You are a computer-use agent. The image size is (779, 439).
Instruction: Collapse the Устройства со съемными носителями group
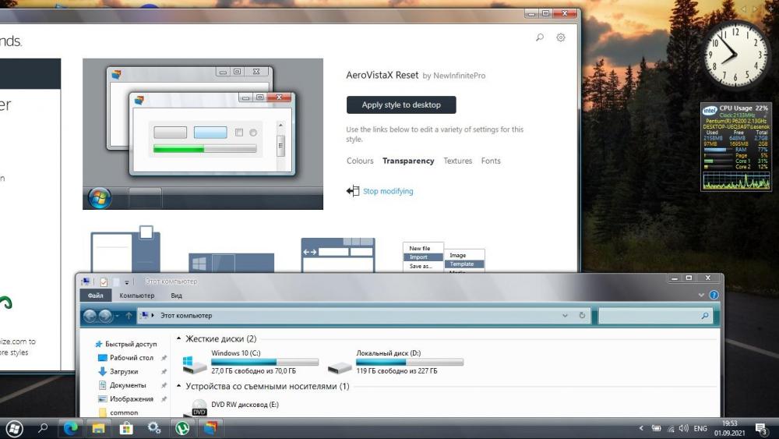179,386
